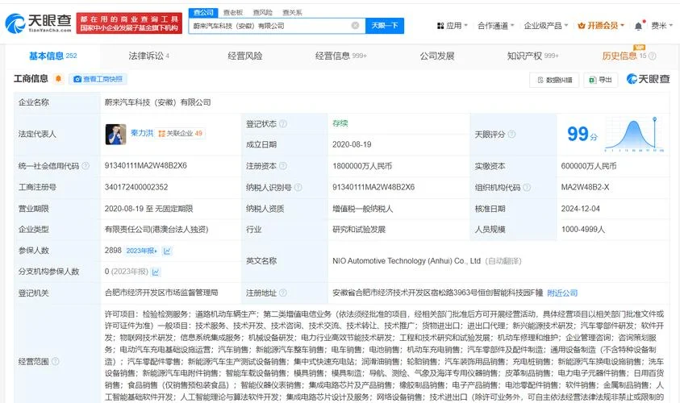This screenshot has height=403, width=680.
Task: Switch to the 知识产权 tab
Action: 532,56
